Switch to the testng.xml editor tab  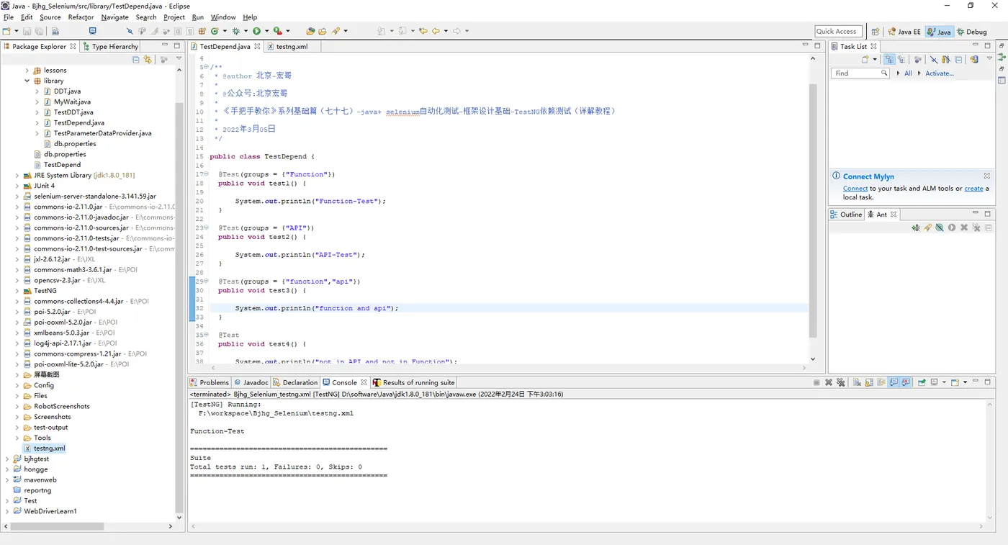point(292,46)
